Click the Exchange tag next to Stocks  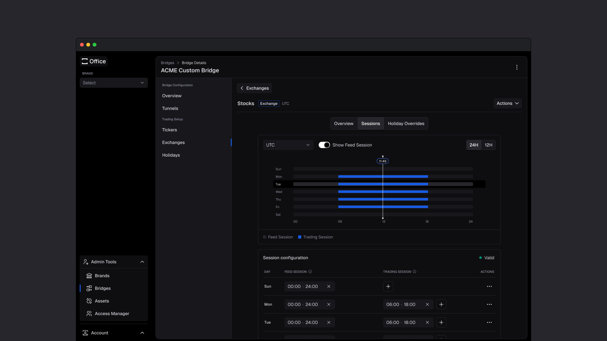tap(269, 104)
